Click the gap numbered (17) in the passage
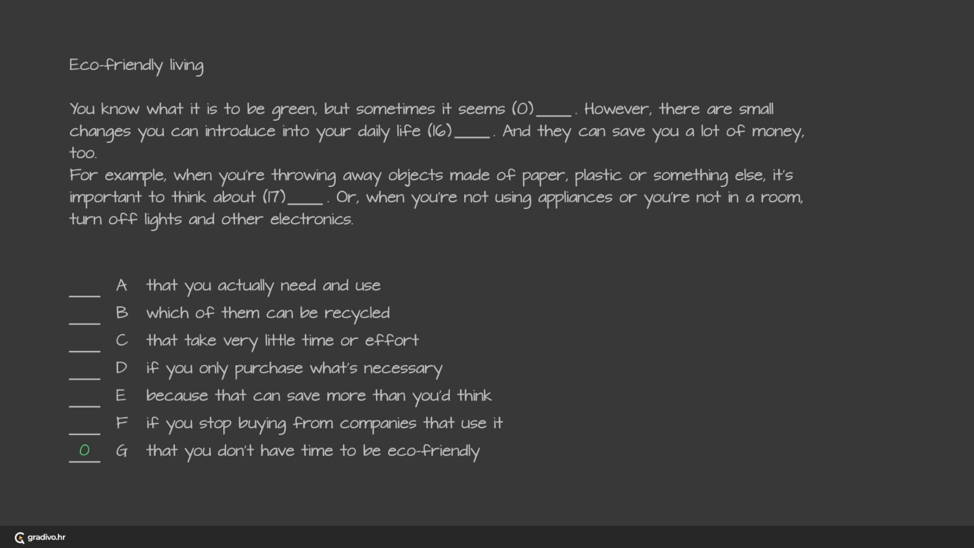The height and width of the screenshot is (548, 974). pos(305,198)
